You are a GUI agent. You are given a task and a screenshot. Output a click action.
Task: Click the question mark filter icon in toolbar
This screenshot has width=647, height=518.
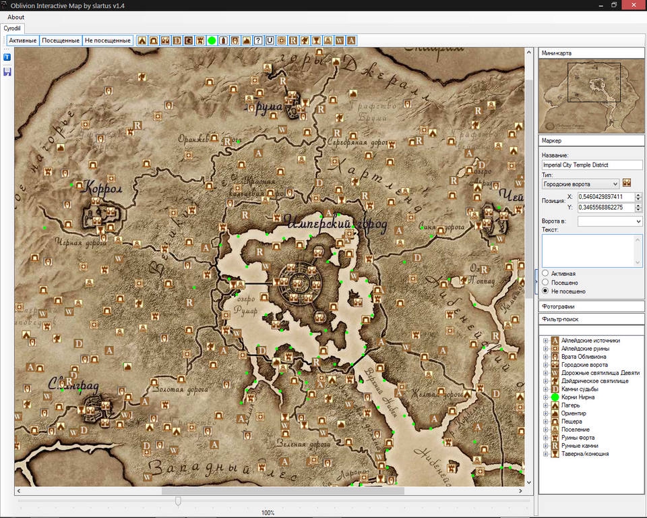(x=258, y=40)
